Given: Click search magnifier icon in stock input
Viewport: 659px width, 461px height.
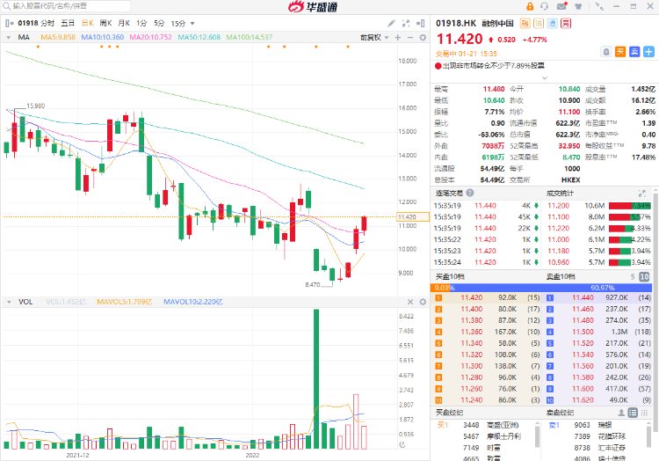Looking at the screenshot, I should 6,6.
